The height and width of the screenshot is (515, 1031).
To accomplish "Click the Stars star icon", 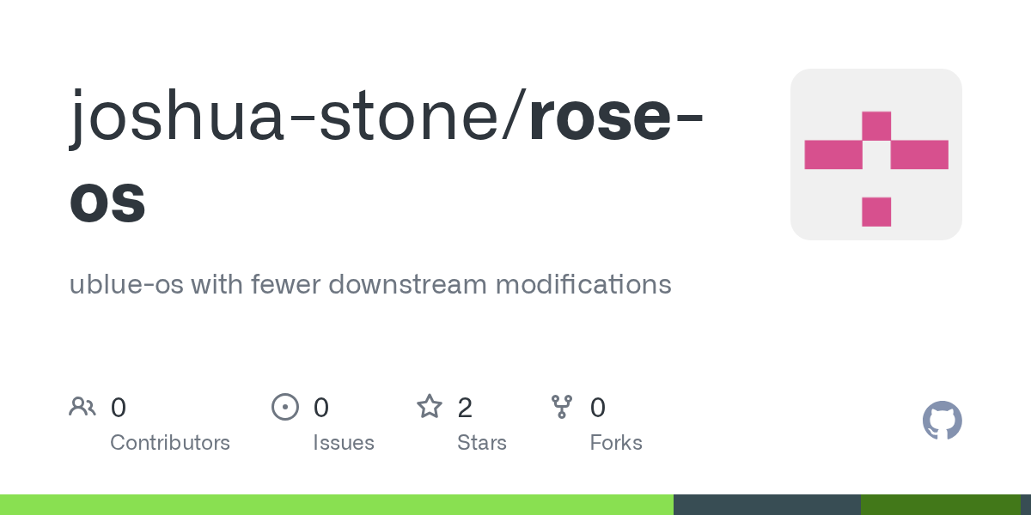I will tap(430, 406).
